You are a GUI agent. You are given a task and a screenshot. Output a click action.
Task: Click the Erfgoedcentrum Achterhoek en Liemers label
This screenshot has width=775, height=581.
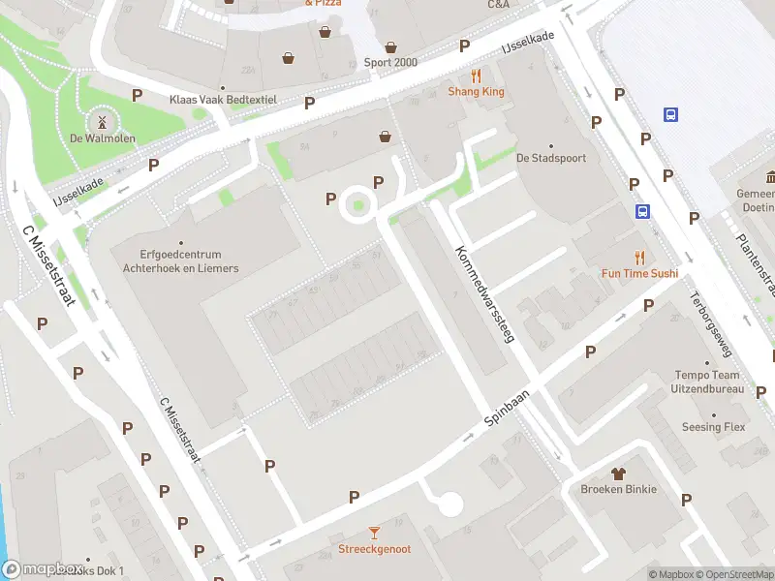[x=180, y=261]
